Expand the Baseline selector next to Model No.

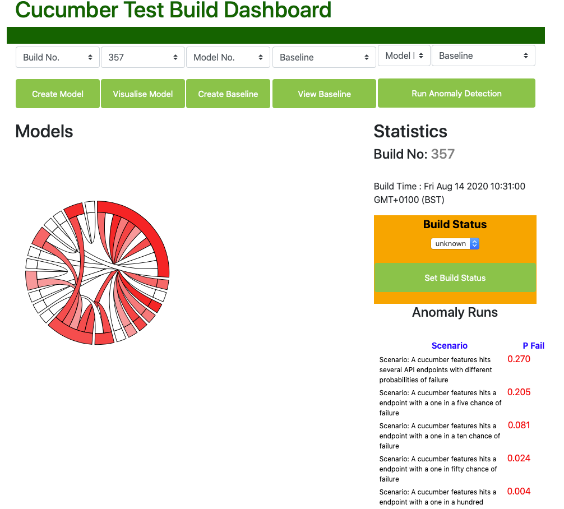click(324, 57)
